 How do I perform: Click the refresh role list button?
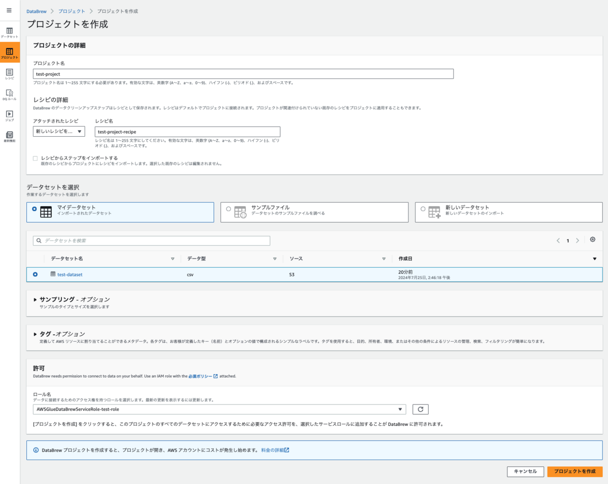[420, 409]
